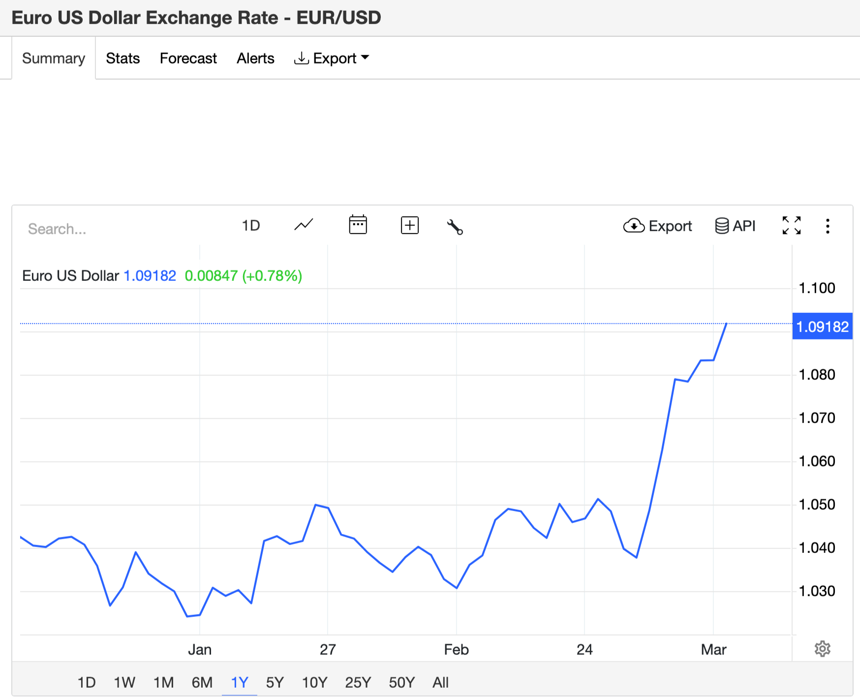Click the chart settings gear icon
Screen dimensions: 860x700
click(x=822, y=649)
